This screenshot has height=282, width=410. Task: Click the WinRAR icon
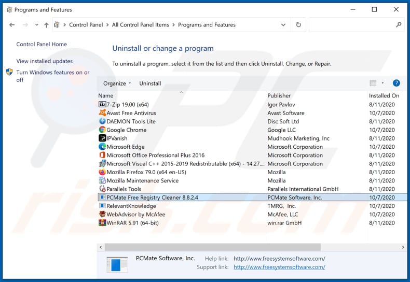point(102,223)
